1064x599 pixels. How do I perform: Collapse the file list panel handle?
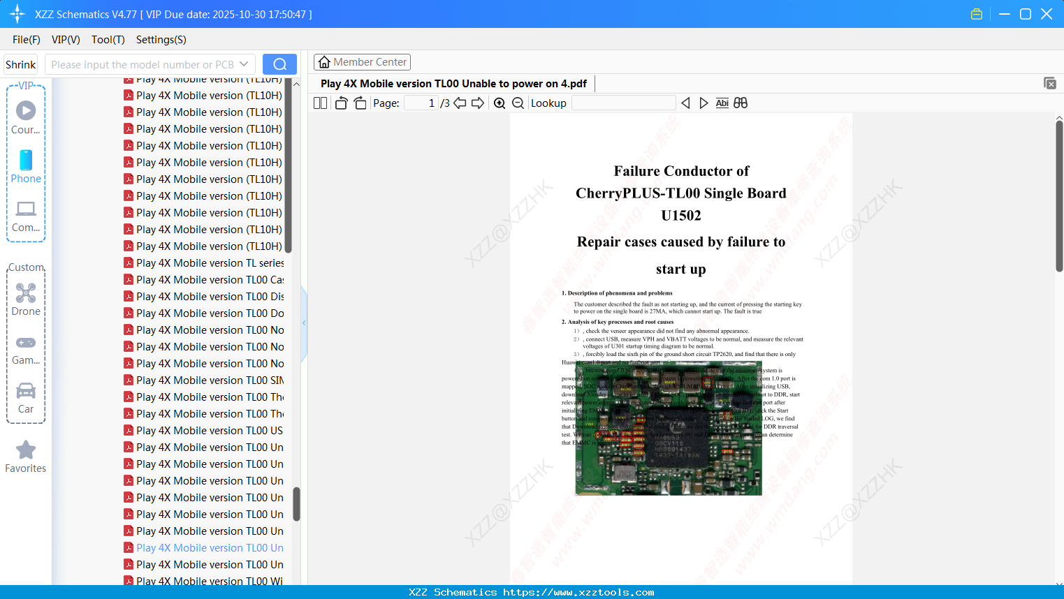coord(304,323)
